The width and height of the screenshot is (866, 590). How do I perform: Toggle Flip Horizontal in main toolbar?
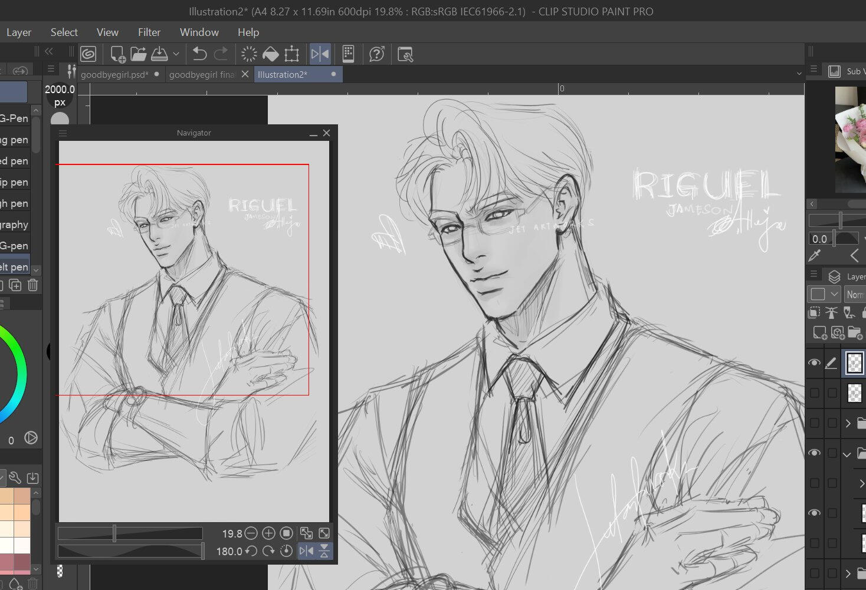point(320,54)
